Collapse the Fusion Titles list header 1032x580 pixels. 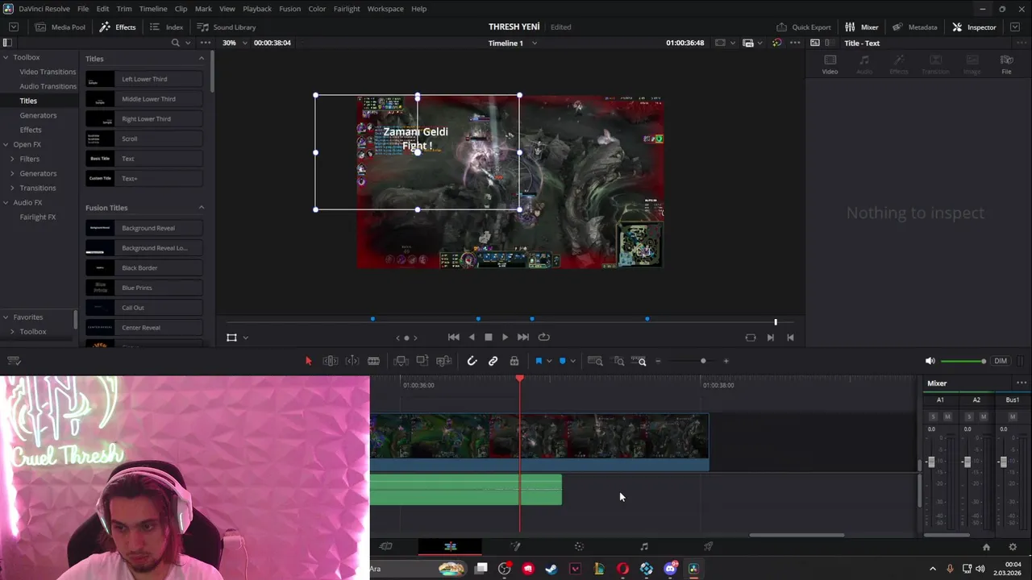[x=202, y=207]
